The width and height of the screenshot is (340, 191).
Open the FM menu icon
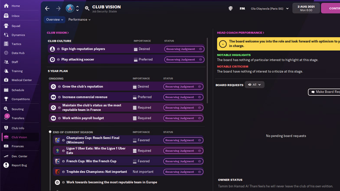tap(242, 9)
